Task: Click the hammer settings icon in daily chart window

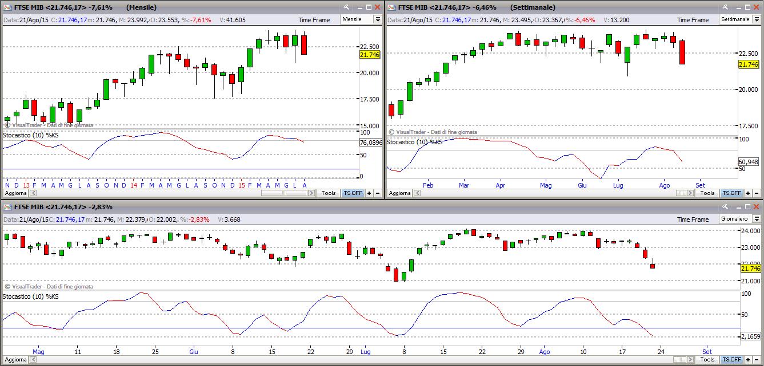Action: point(726,206)
